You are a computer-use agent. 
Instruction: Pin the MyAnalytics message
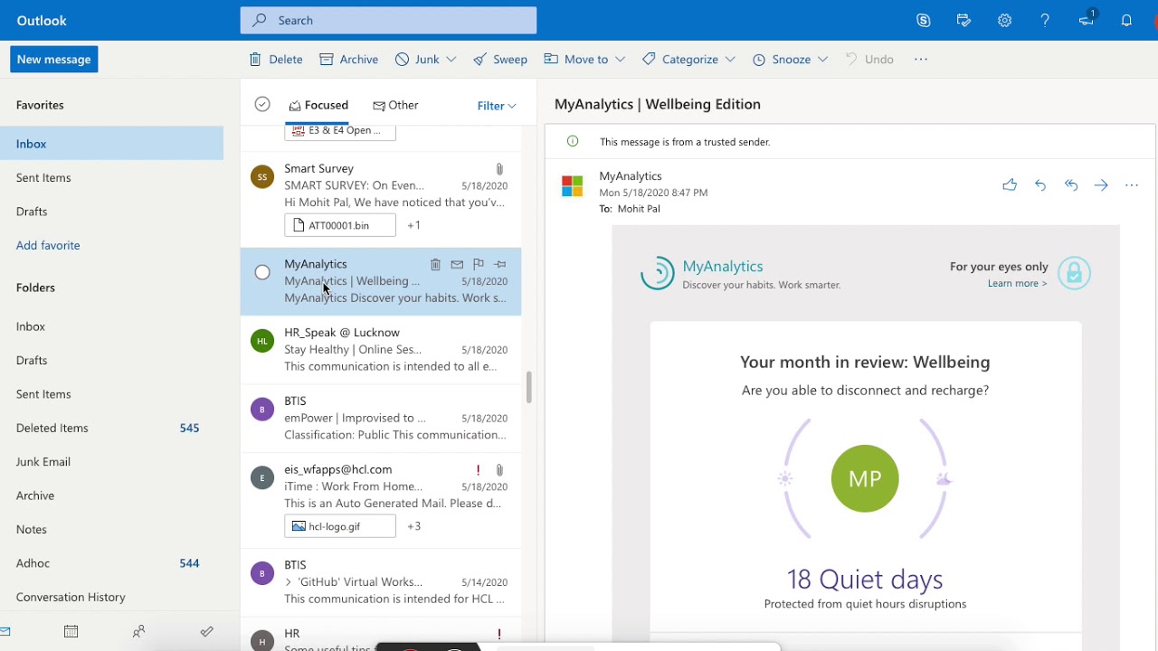[x=500, y=264]
